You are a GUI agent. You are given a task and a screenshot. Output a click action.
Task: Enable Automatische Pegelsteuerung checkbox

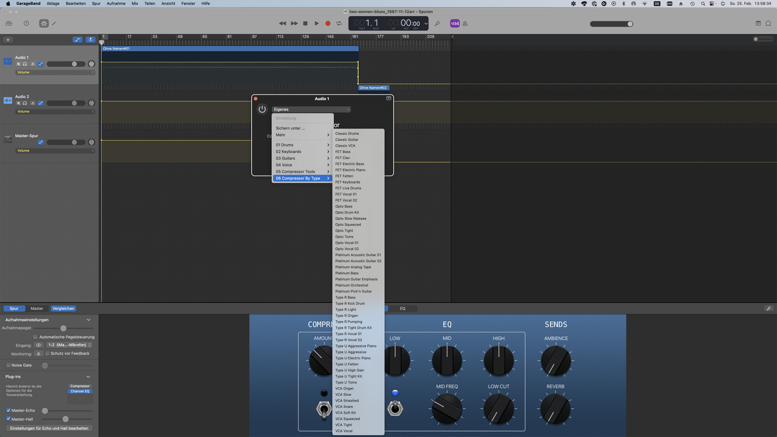pos(35,337)
